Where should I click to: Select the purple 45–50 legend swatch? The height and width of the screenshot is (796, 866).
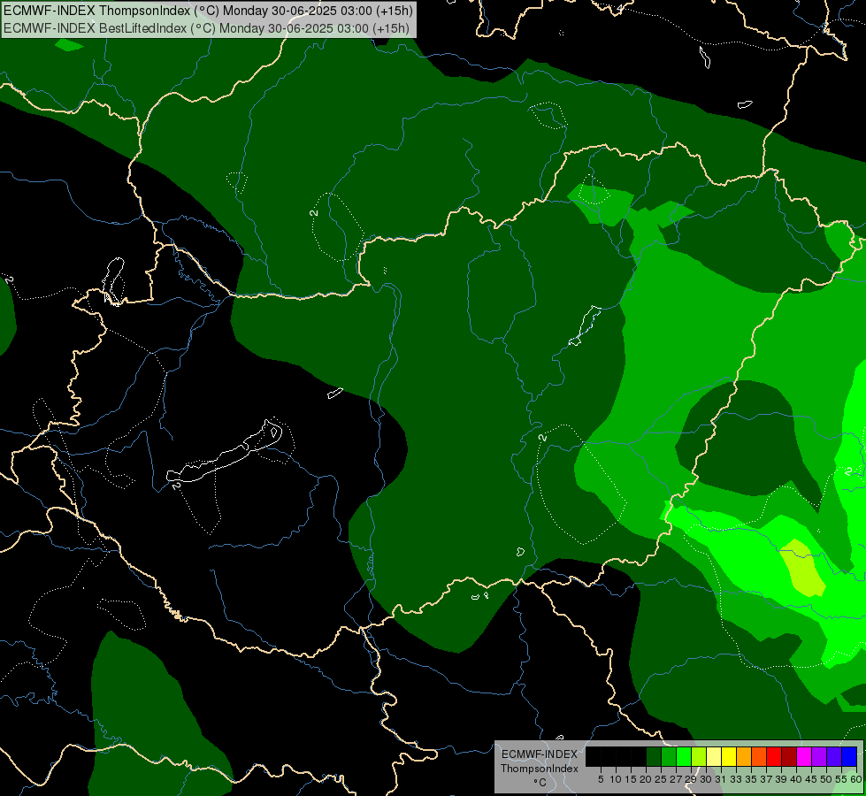[819, 756]
